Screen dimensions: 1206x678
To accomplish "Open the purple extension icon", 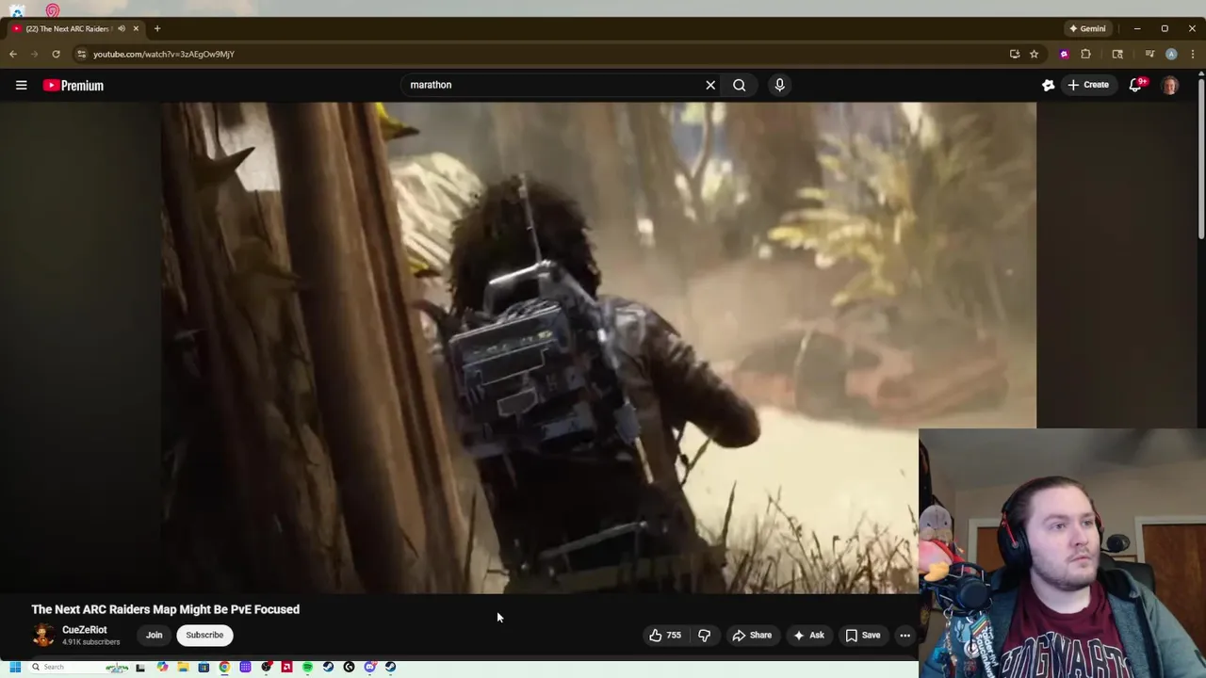I will [x=1064, y=54].
